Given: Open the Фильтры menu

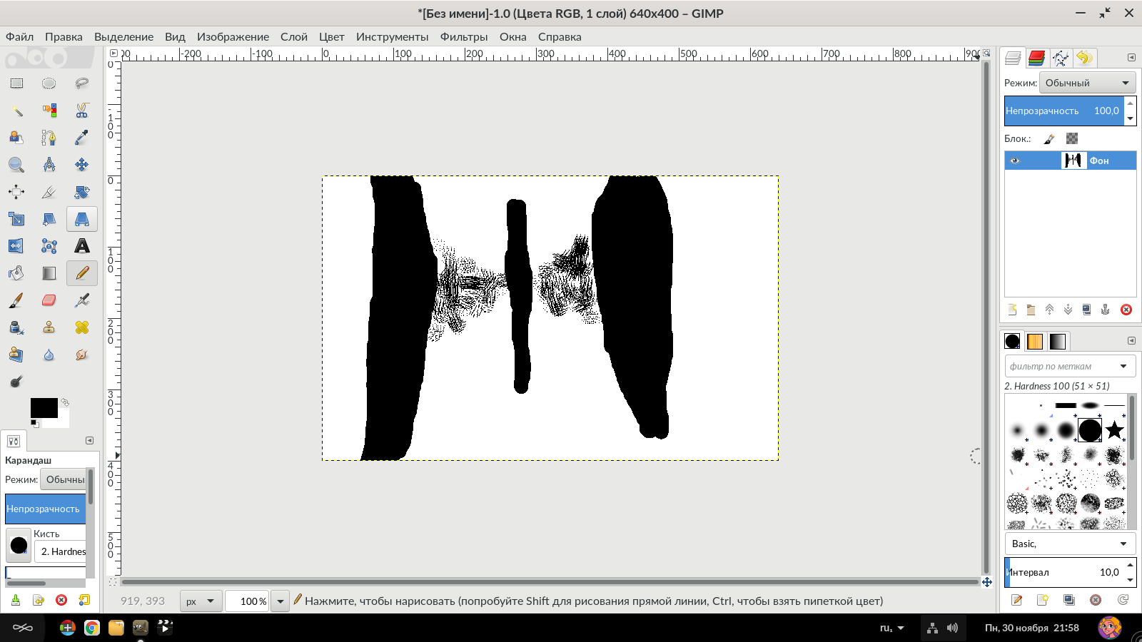Looking at the screenshot, I should point(464,37).
